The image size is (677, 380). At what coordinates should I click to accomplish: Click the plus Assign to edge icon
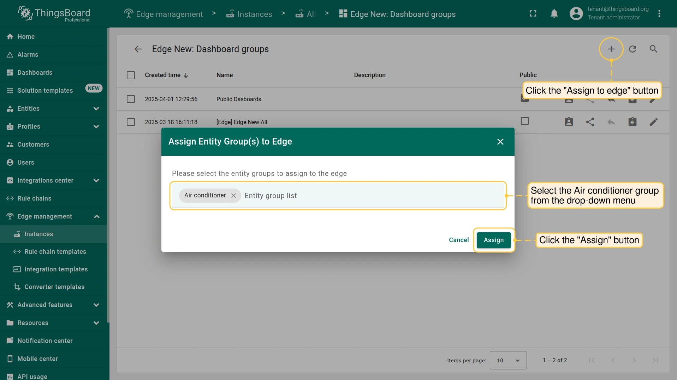click(611, 49)
